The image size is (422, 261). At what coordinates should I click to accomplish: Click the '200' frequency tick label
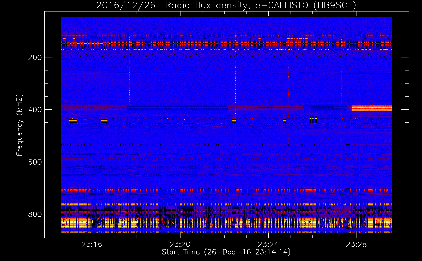35,57
